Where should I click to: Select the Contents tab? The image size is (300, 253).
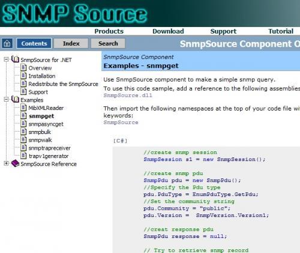pyautogui.click(x=34, y=43)
